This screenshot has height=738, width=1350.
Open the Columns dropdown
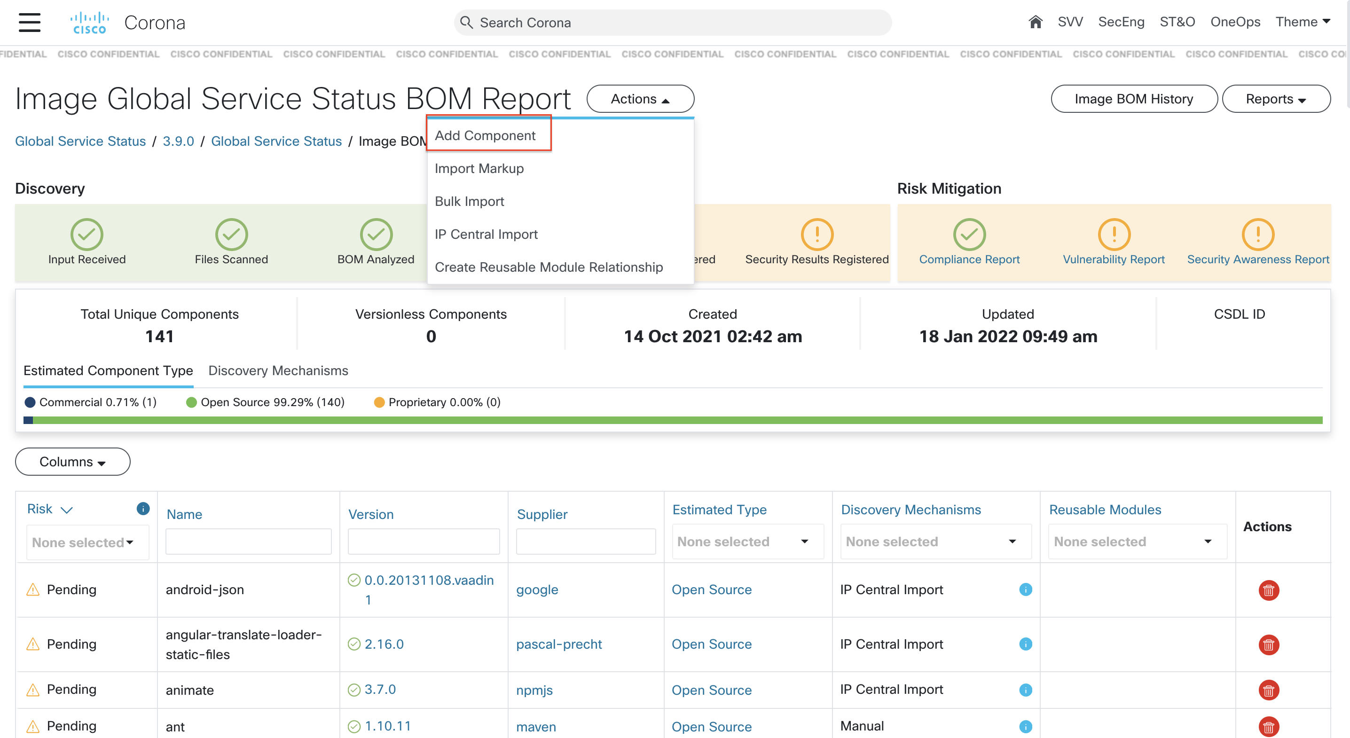pos(73,462)
